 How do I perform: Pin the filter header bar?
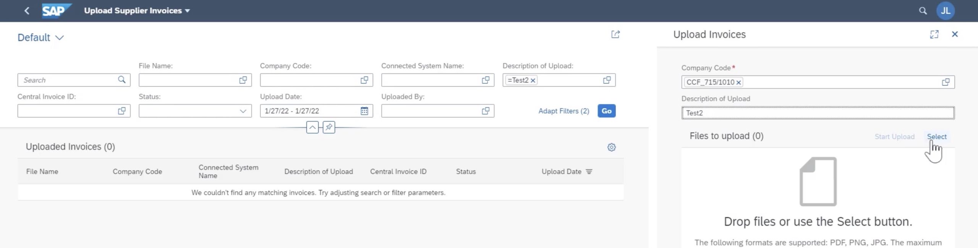click(x=329, y=127)
